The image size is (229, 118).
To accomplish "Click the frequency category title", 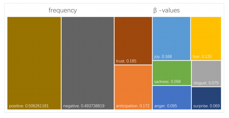I will tap(63, 10).
